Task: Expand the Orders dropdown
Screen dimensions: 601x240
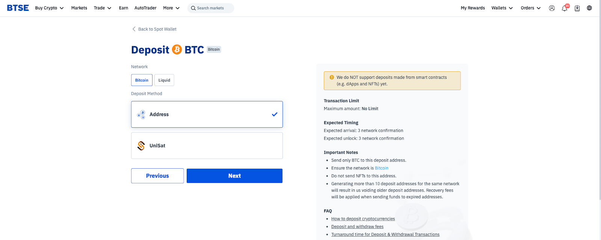Action: 530,8
